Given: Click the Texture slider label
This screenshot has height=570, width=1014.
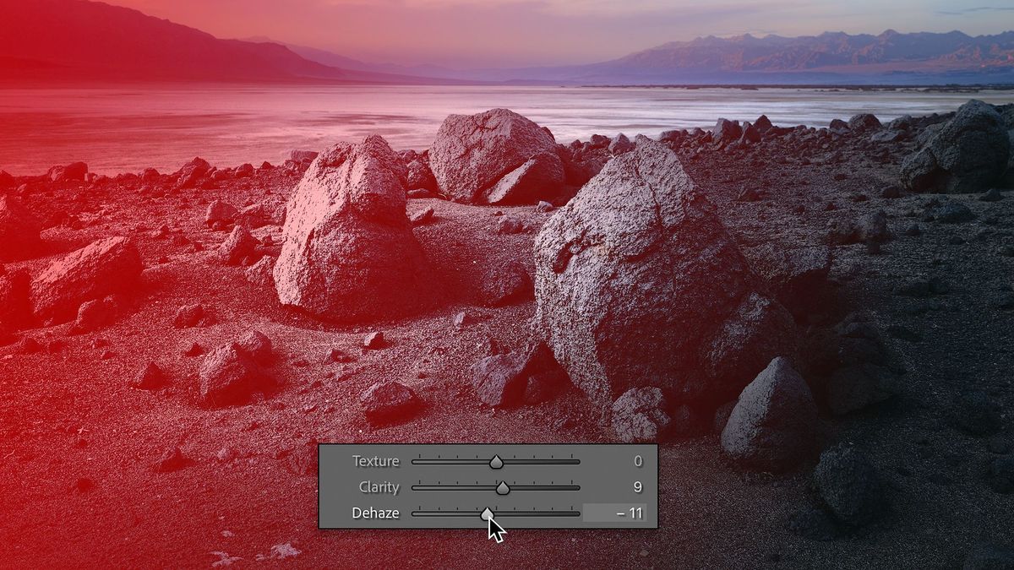Looking at the screenshot, I should (377, 461).
